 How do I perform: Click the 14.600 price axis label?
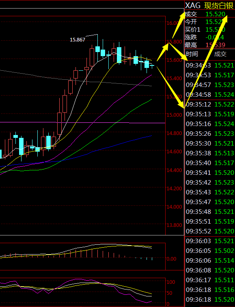coord(174,152)
